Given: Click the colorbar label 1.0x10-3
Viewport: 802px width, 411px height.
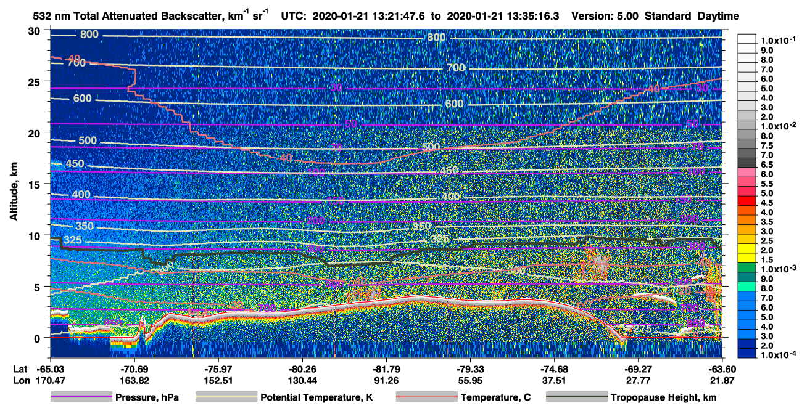Looking at the screenshot, I should 779,269.
